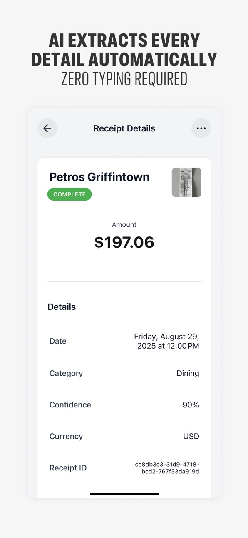248x538 pixels.
Task: Select the receipt ID string ce8db3c3
Action: (167, 468)
